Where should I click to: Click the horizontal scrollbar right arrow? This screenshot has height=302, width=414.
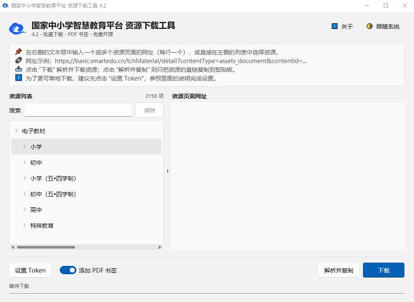tap(160, 247)
